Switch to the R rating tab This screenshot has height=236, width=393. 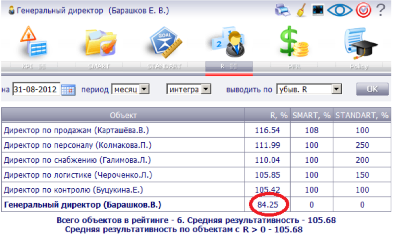tap(229, 66)
